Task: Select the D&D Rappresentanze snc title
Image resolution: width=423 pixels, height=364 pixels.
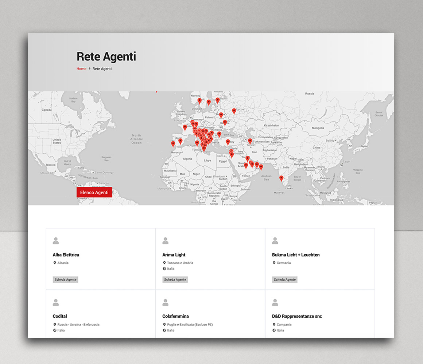Action: [297, 316]
